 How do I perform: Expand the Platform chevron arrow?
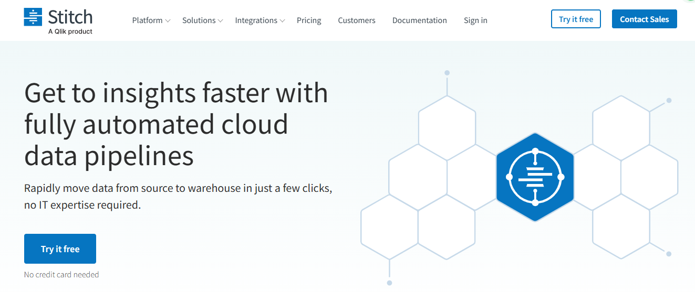pos(168,21)
